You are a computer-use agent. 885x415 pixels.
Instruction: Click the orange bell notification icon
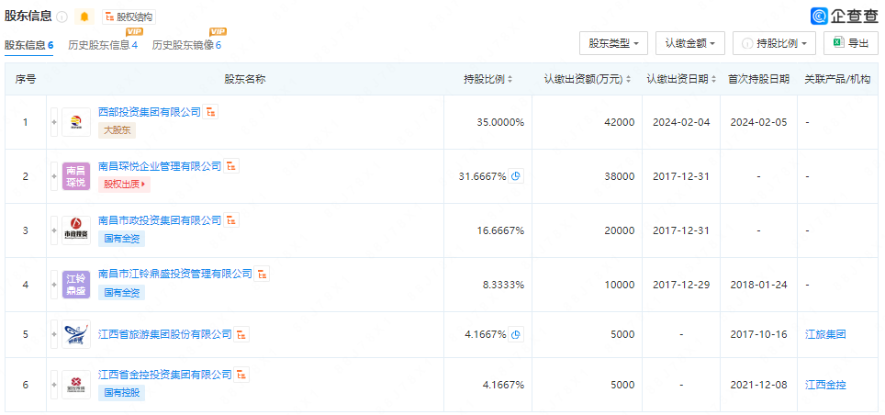(84, 17)
